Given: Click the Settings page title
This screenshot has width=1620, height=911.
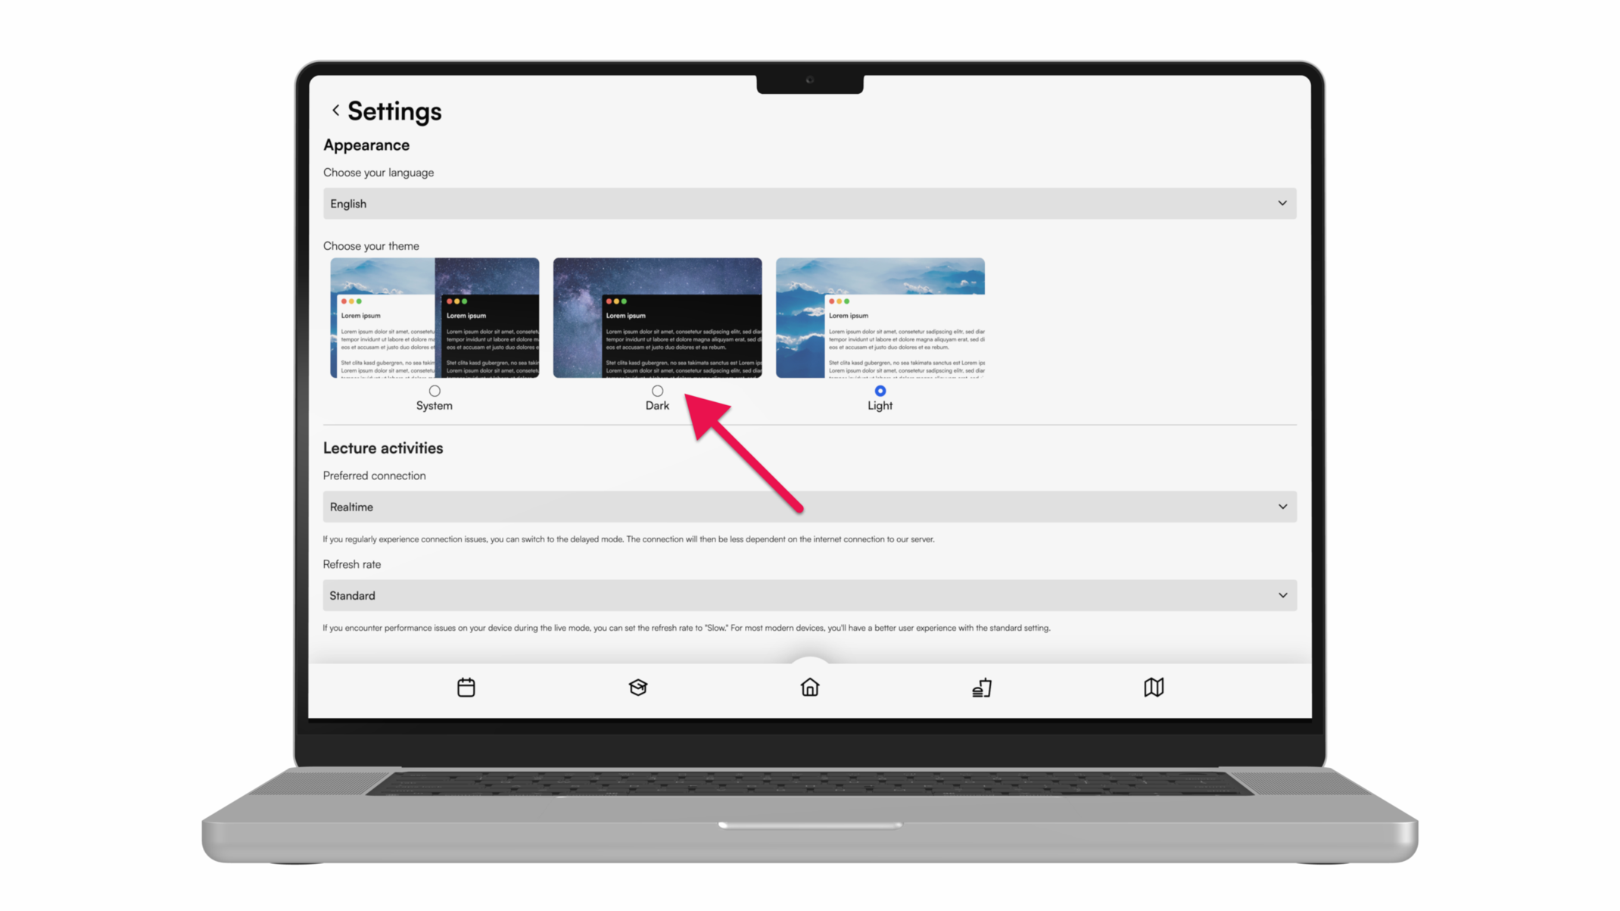Looking at the screenshot, I should (x=394, y=111).
